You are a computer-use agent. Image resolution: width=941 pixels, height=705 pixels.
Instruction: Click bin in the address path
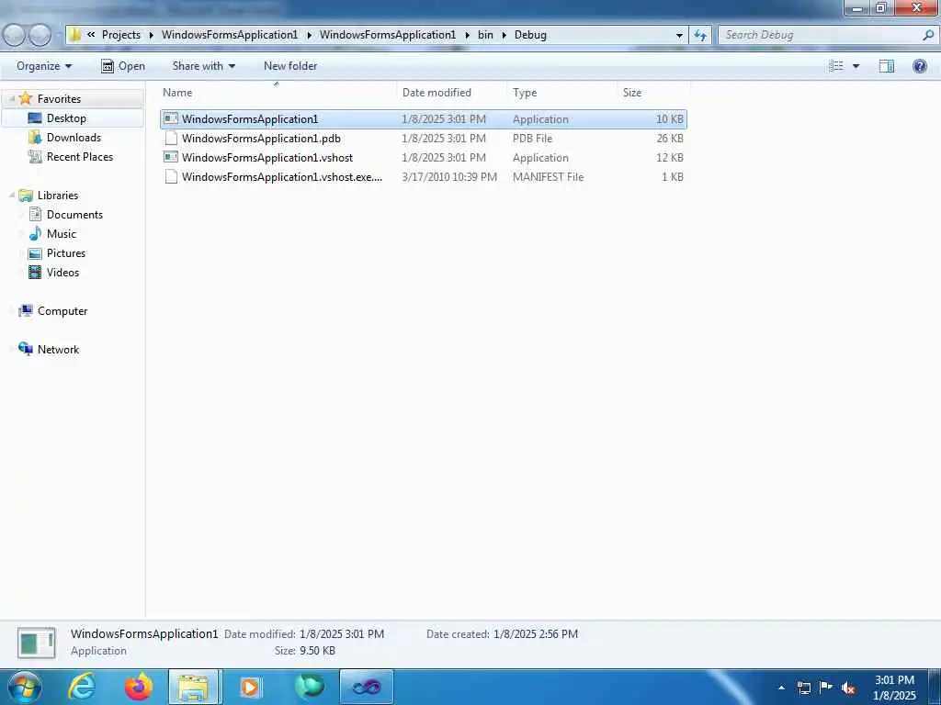[x=485, y=35]
